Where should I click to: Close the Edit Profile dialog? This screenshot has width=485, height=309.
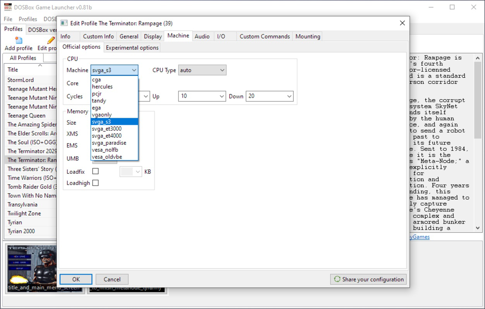402,23
